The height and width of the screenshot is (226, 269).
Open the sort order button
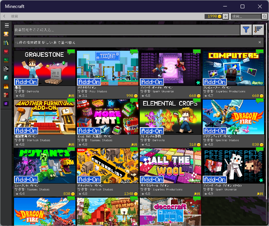pos(258,30)
